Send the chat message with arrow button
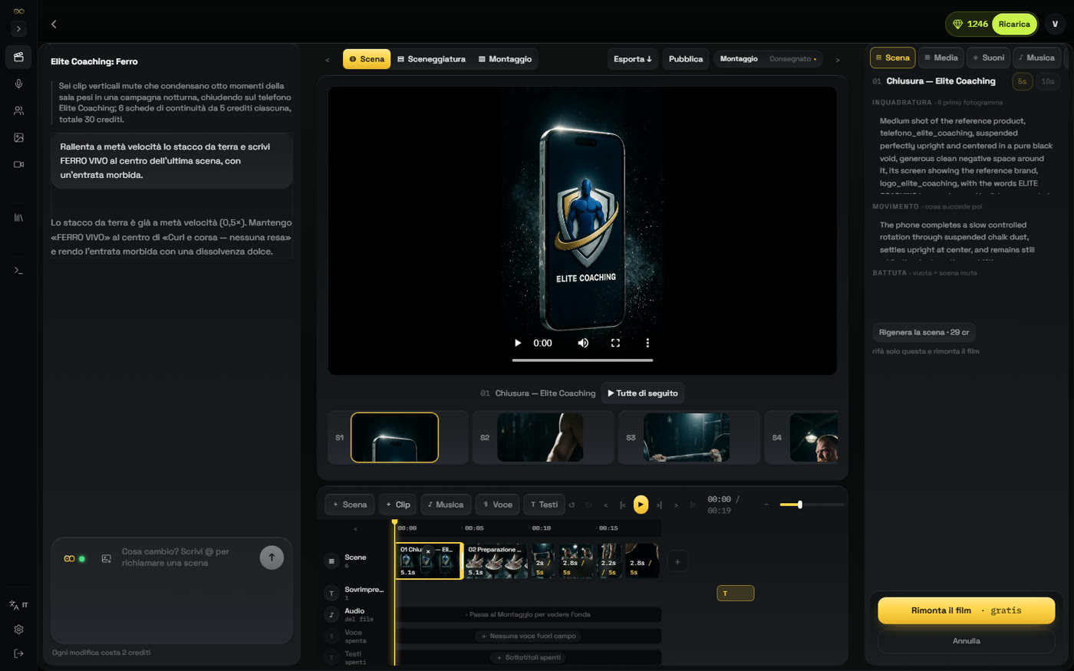This screenshot has width=1074, height=671. [x=272, y=558]
